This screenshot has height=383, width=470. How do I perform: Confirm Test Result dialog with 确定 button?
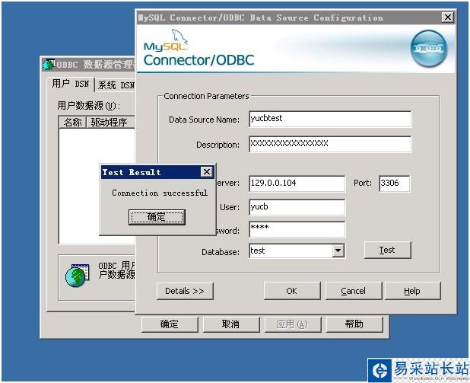[x=157, y=217]
